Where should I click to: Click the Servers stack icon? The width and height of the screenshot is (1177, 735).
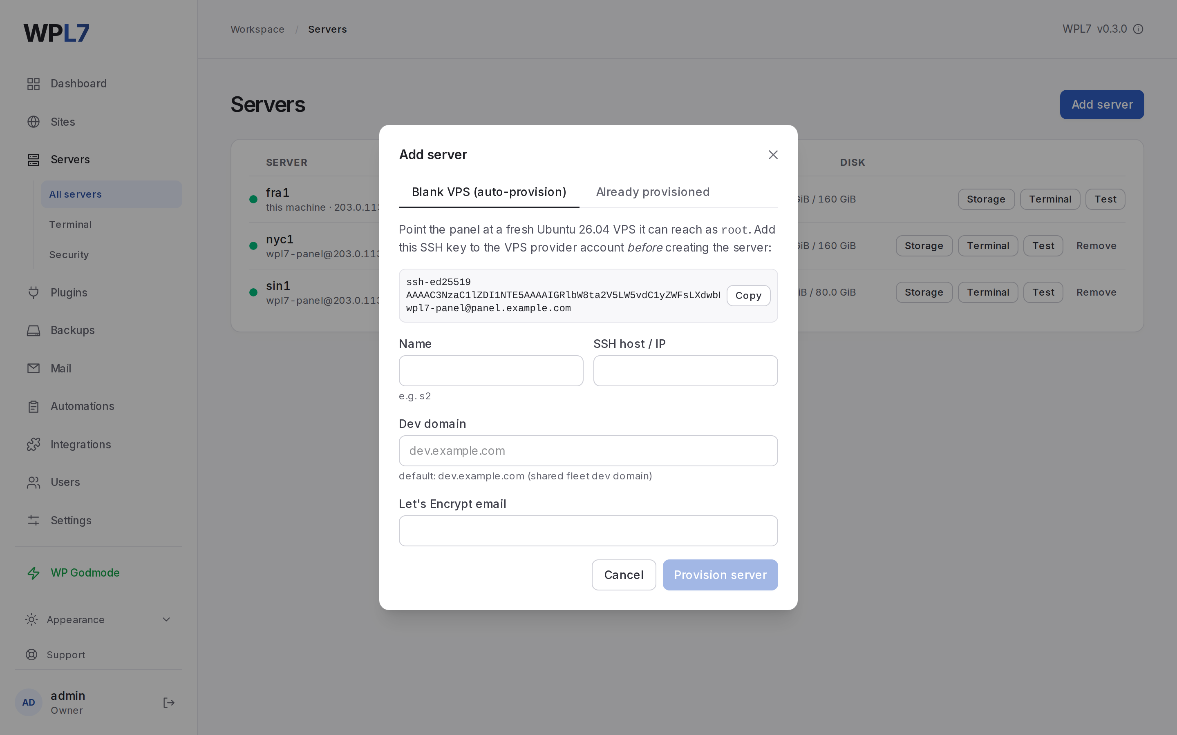(33, 159)
